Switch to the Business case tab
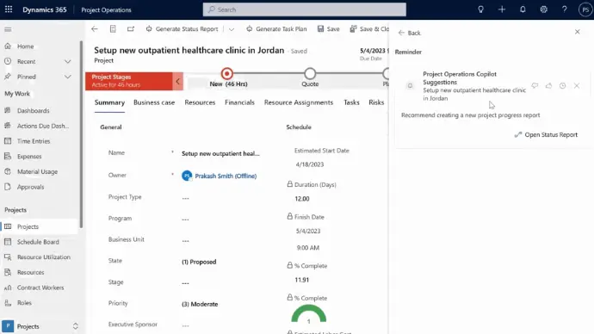Image resolution: width=594 pixels, height=334 pixels. (x=154, y=102)
